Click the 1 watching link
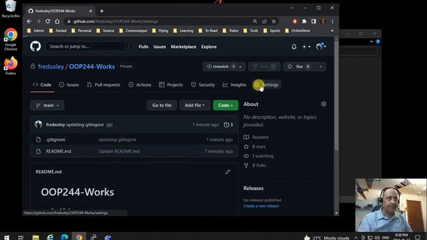 (263, 156)
